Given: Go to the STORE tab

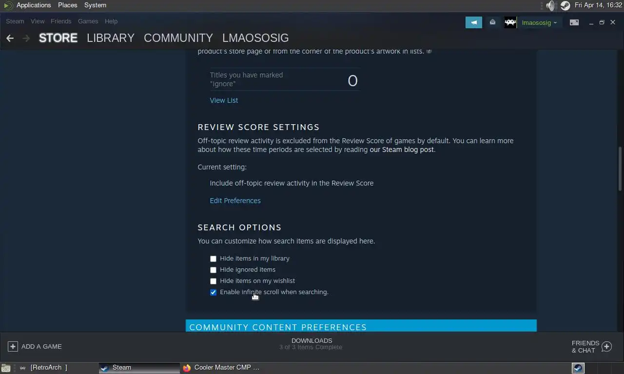Looking at the screenshot, I should [x=58, y=38].
